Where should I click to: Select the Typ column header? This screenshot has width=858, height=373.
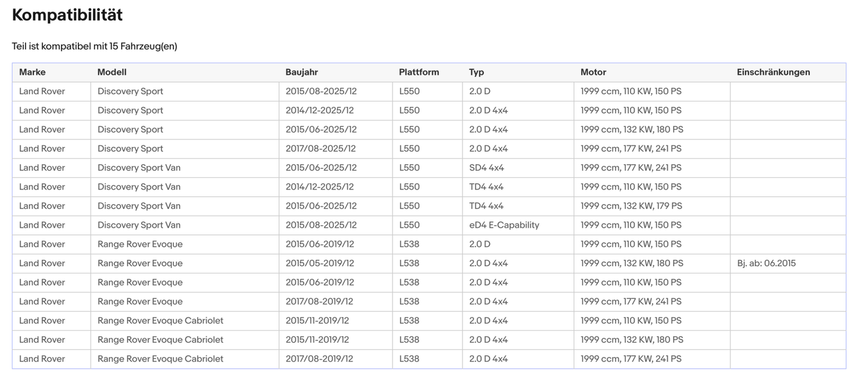(x=476, y=72)
